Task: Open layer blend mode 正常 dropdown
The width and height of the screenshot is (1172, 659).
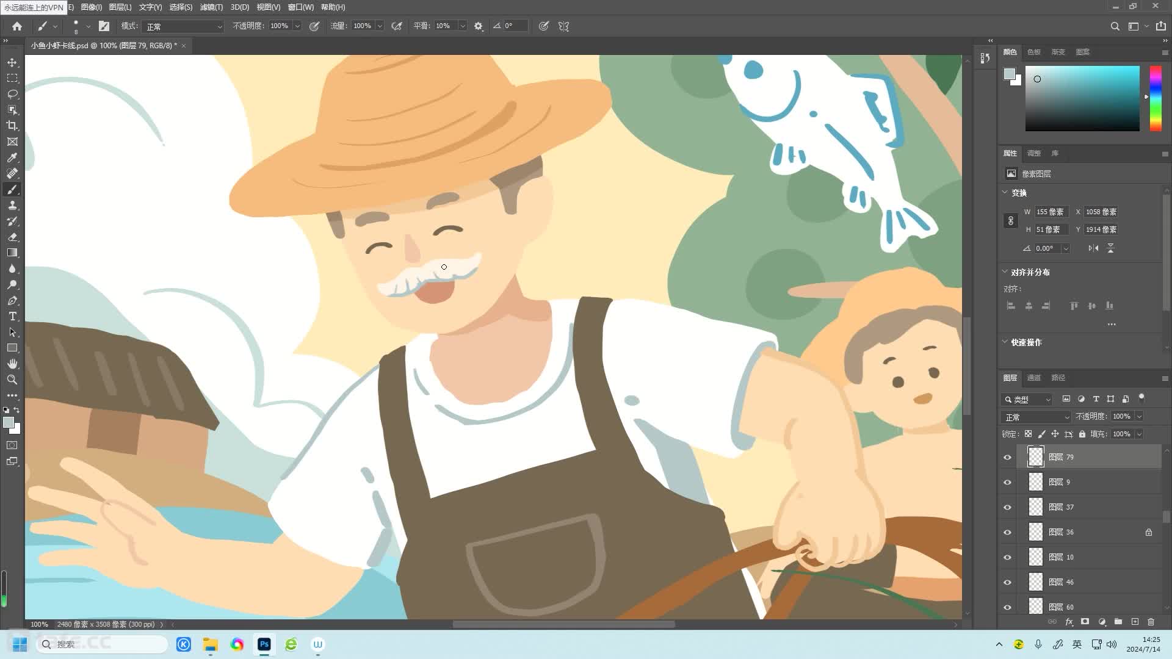Action: pyautogui.click(x=1036, y=417)
